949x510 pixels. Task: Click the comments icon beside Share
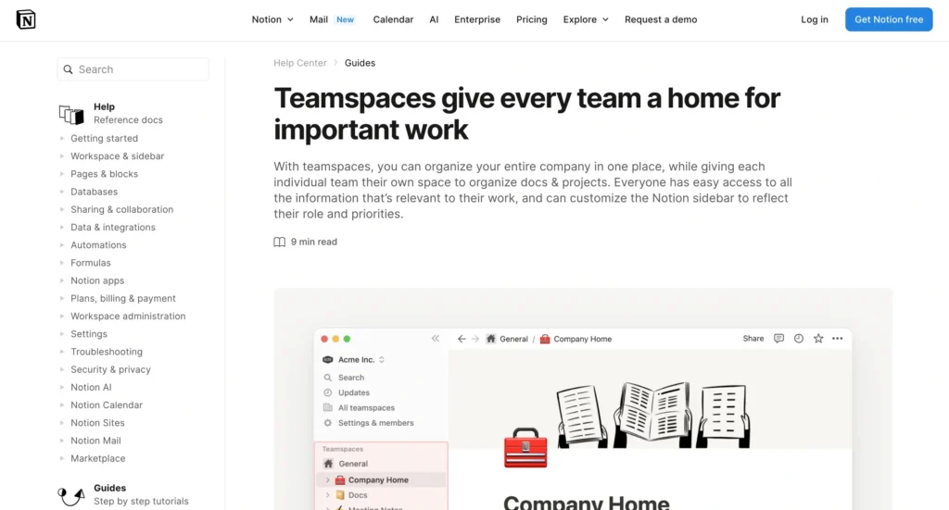(778, 339)
